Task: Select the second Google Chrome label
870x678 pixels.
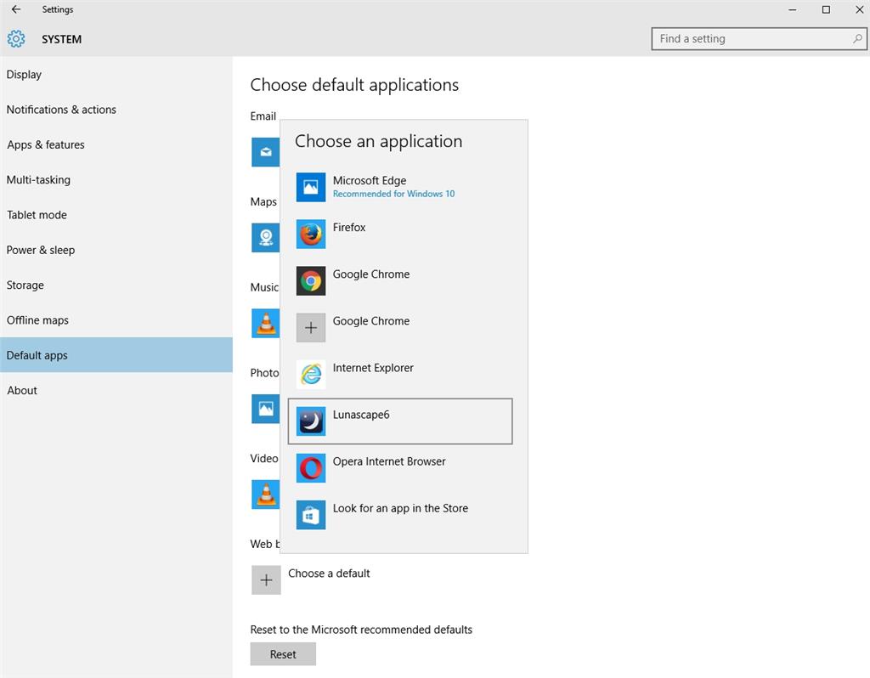Action: pos(370,320)
